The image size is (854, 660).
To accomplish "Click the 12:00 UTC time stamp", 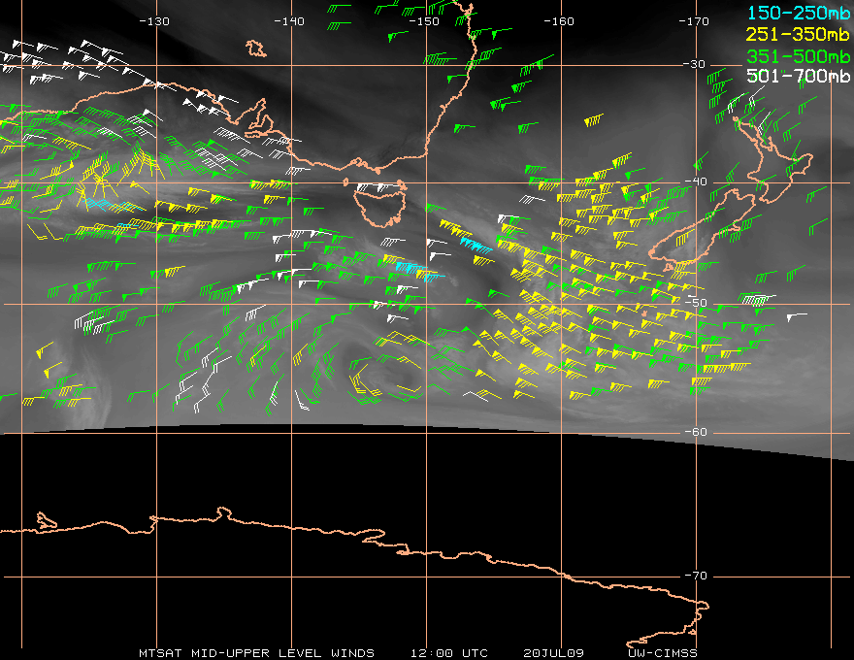I will [449, 653].
